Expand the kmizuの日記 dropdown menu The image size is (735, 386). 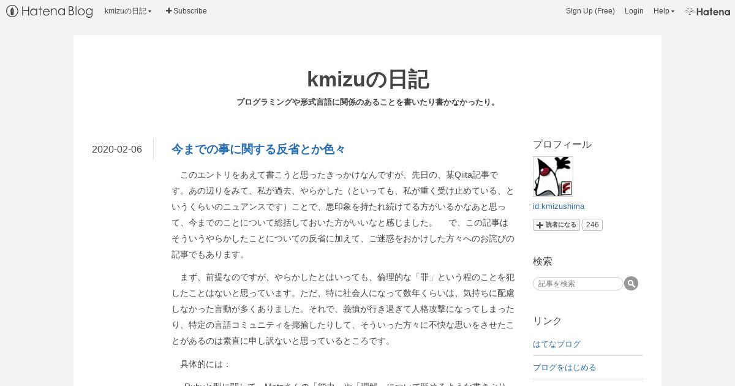click(128, 11)
